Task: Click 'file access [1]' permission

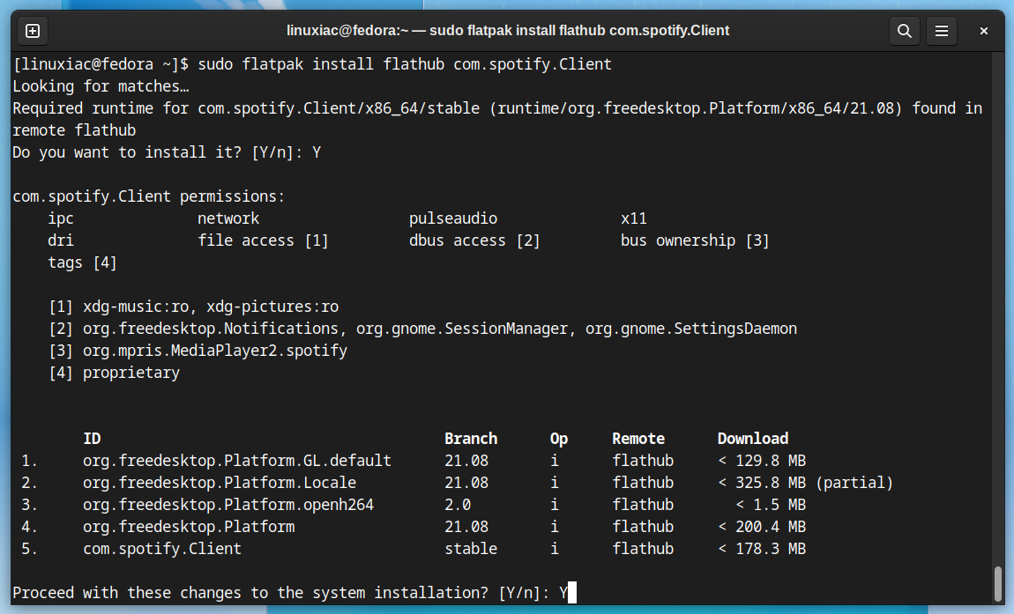Action: tap(264, 240)
